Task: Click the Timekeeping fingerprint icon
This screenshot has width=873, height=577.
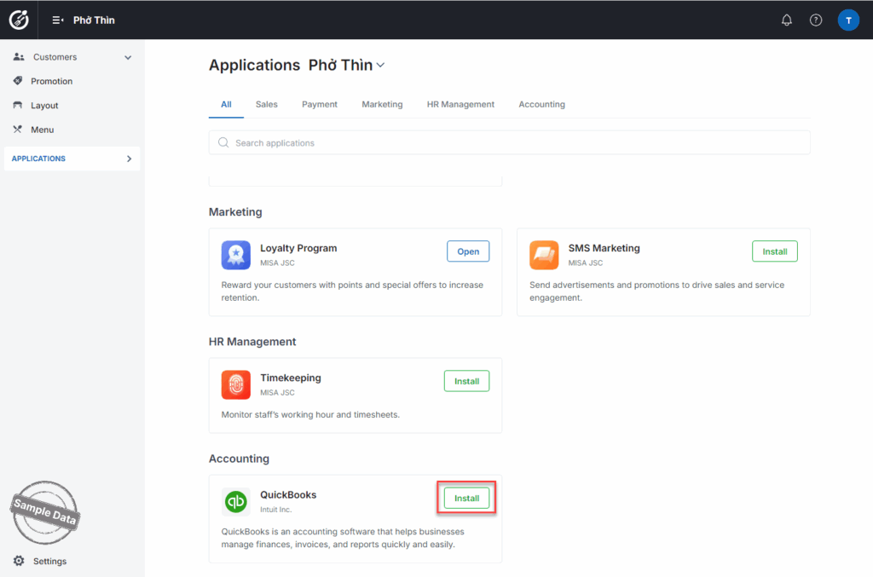Action: click(236, 384)
